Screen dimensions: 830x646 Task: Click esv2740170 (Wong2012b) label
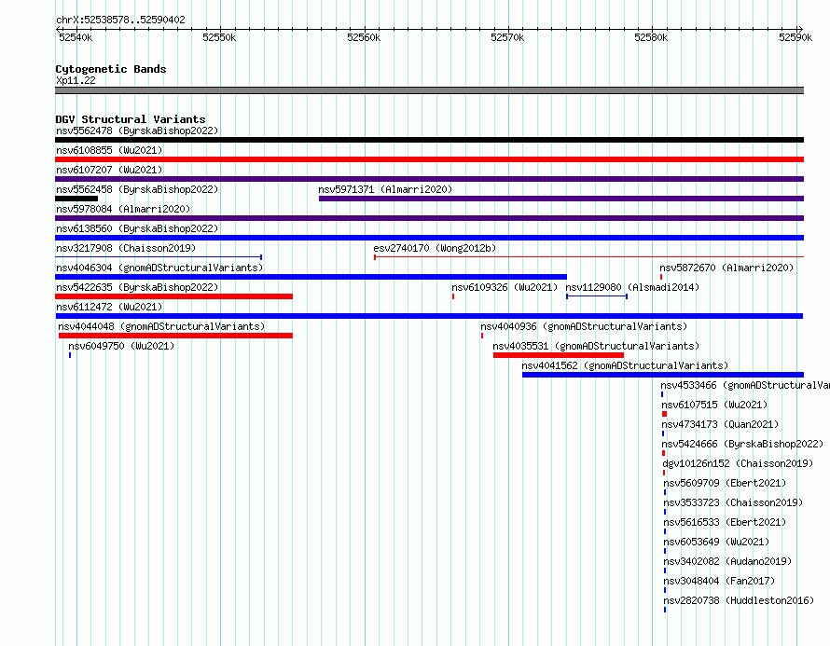[435, 248]
